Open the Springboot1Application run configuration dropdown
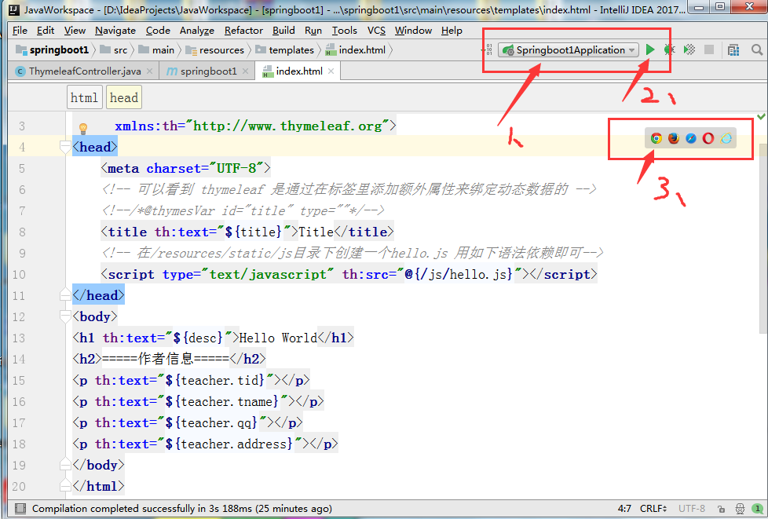The width and height of the screenshot is (768, 519). click(569, 50)
